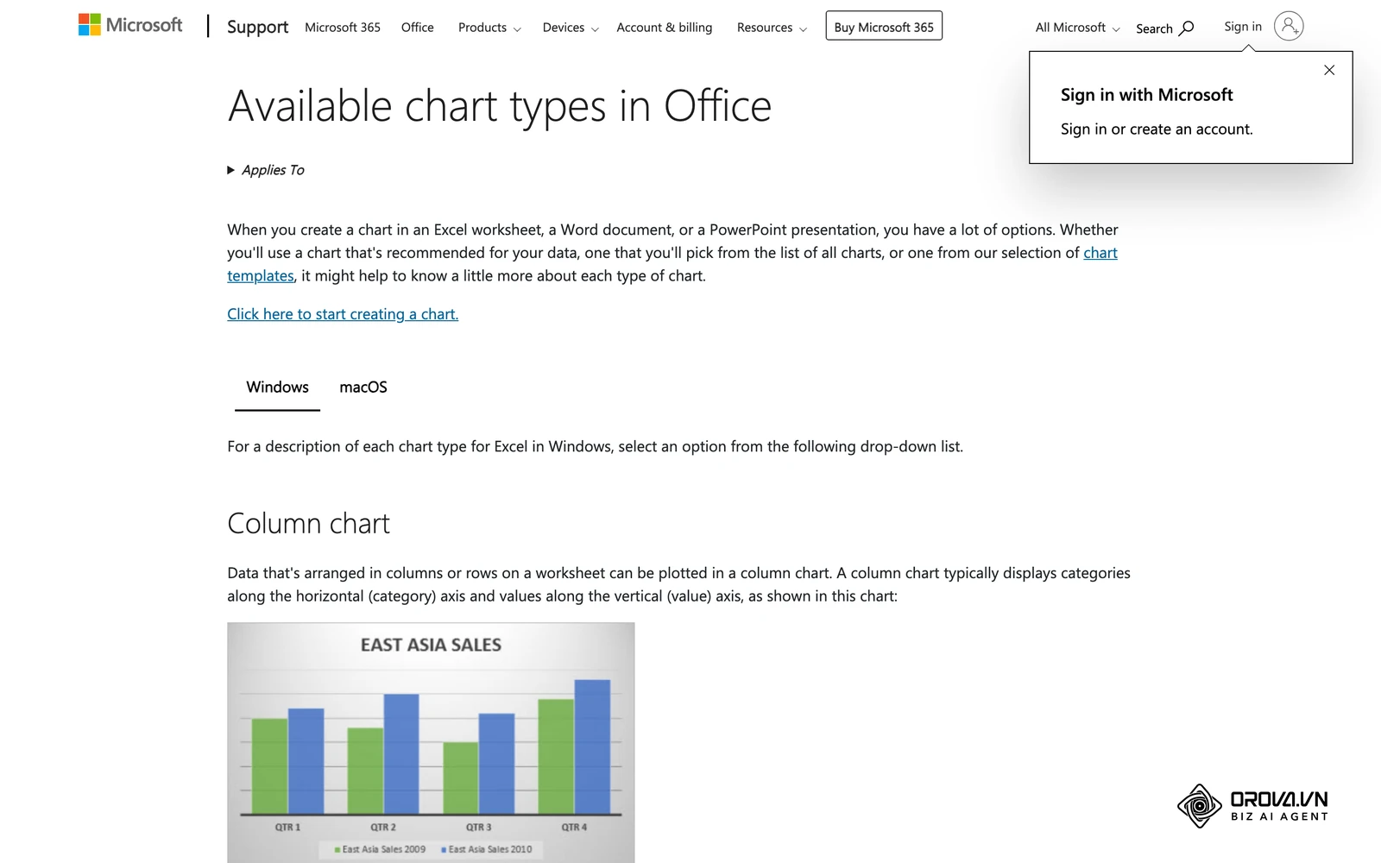The width and height of the screenshot is (1381, 863).
Task: Click the Sign in avatar icon
Action: (1289, 27)
